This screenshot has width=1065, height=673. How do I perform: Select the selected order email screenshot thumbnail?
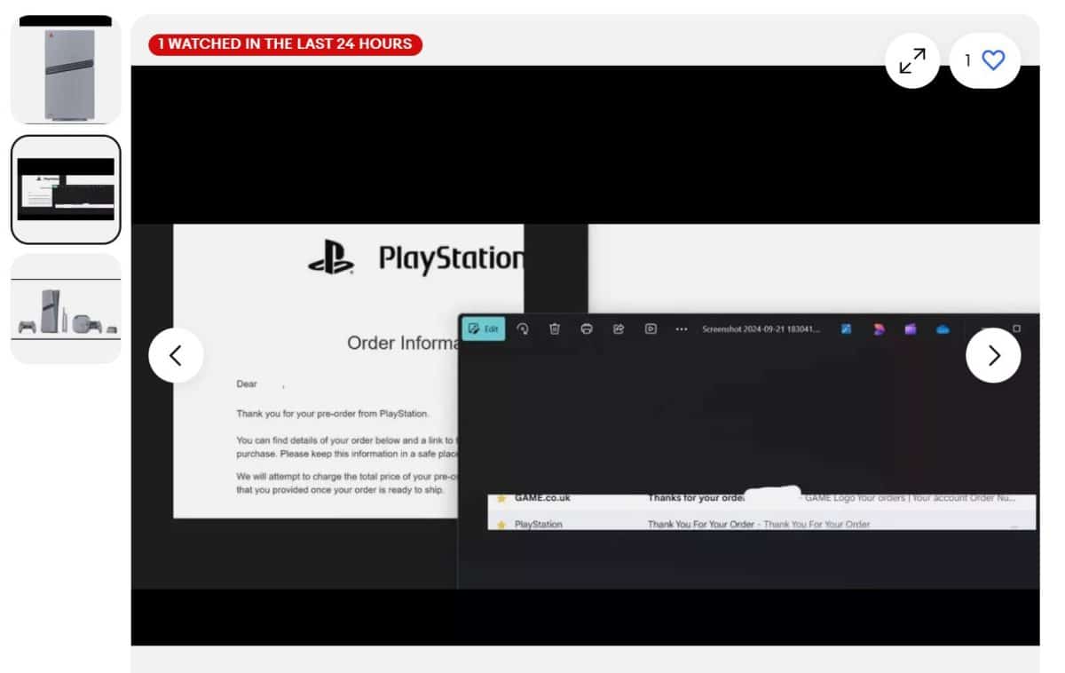tap(66, 189)
